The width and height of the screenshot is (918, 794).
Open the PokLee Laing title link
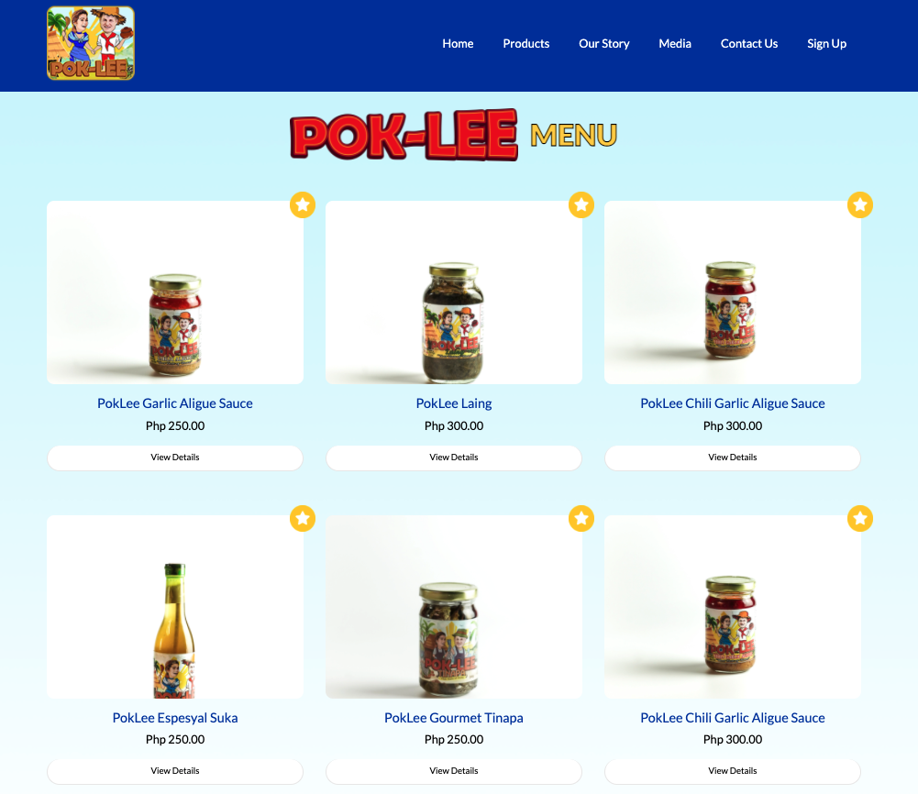pos(454,403)
